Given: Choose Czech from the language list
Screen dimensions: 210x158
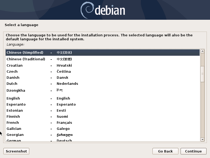Looking at the screenshot, I should coord(103,71).
